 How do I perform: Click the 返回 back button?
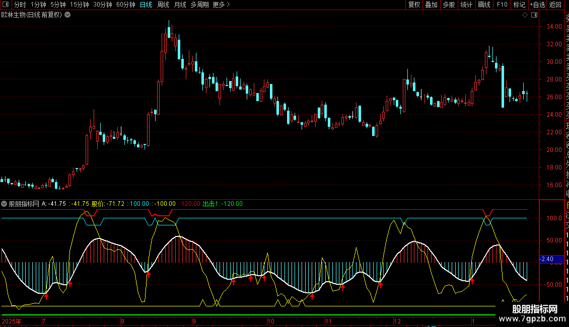coord(555,5)
